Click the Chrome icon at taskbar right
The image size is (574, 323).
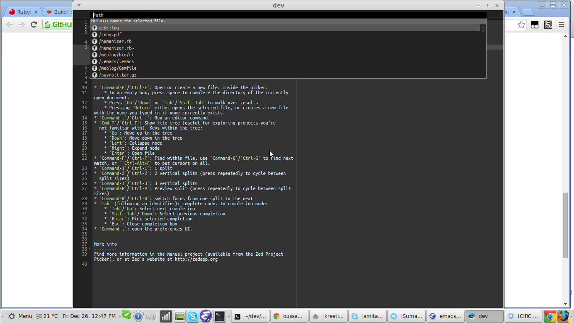pyautogui.click(x=550, y=316)
